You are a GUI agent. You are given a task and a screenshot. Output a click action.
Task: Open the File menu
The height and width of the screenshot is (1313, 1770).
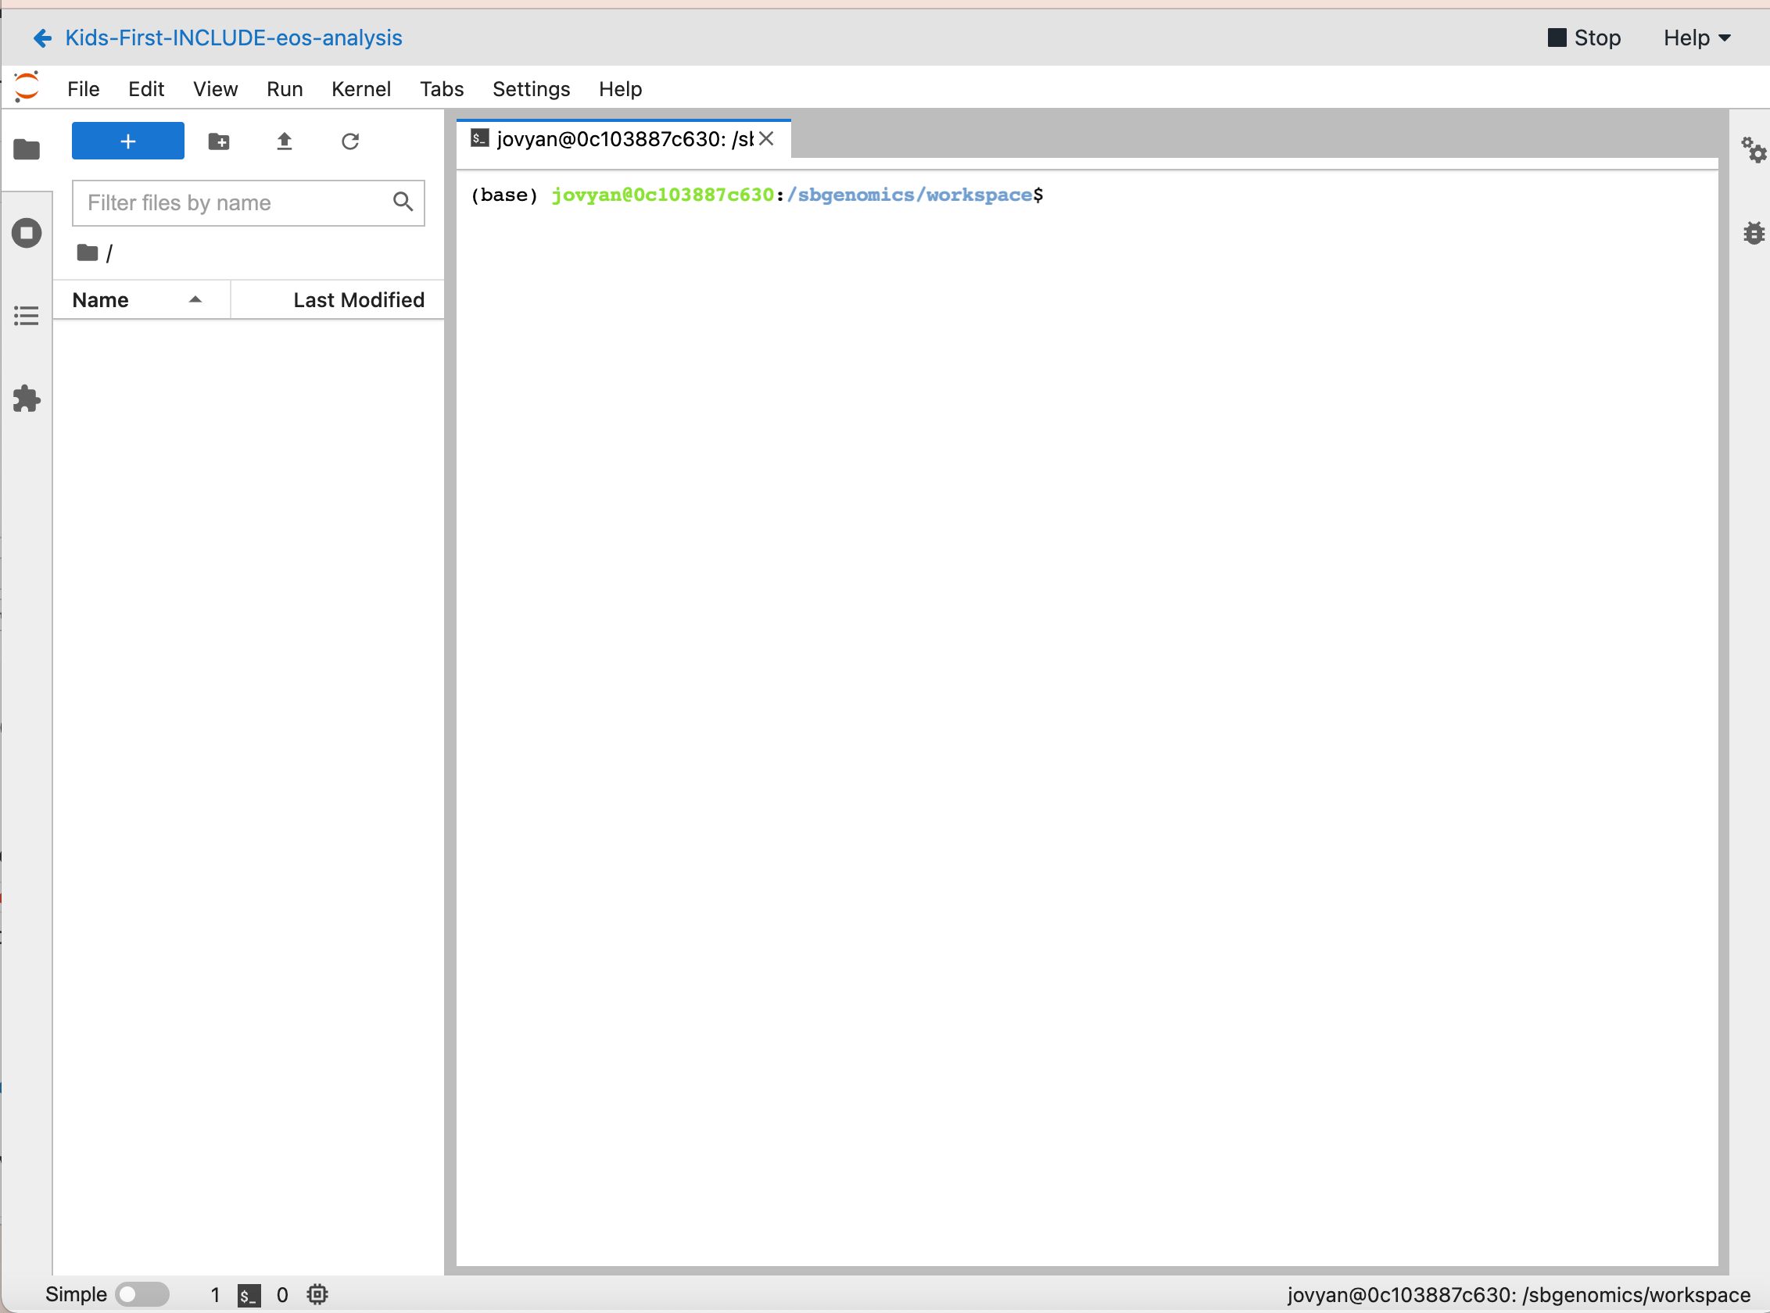[83, 89]
